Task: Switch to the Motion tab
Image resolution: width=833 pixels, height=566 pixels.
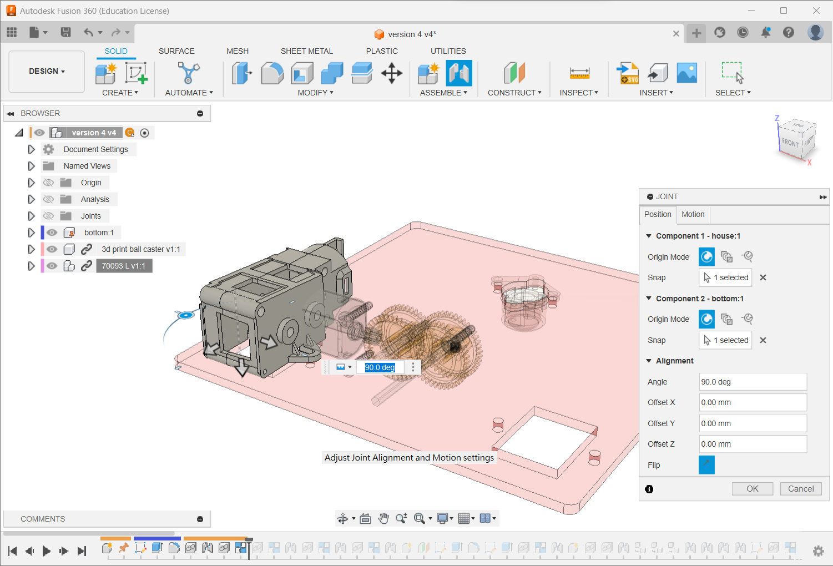Action: pyautogui.click(x=693, y=214)
